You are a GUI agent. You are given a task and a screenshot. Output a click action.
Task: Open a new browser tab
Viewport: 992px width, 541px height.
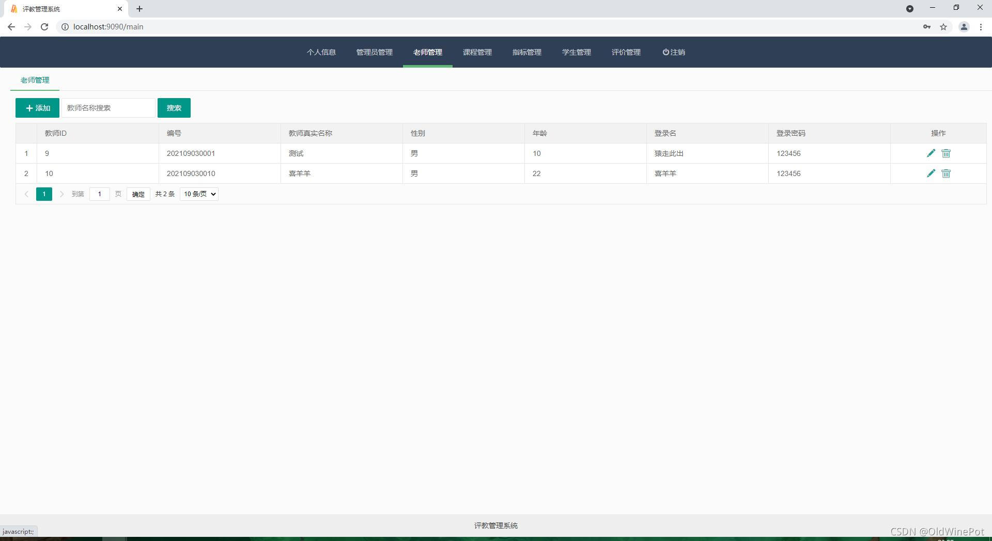click(x=139, y=9)
